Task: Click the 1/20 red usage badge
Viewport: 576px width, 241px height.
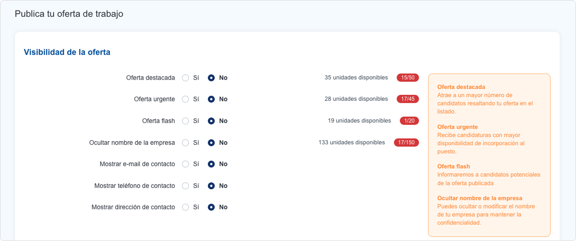Action: [x=409, y=121]
